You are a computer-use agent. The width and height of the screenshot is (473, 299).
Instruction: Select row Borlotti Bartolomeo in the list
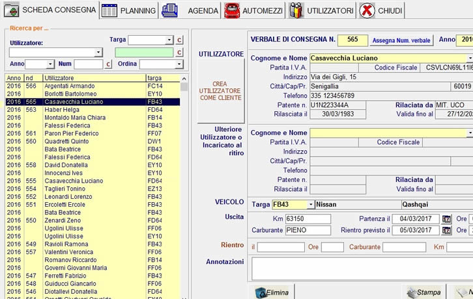[93, 94]
